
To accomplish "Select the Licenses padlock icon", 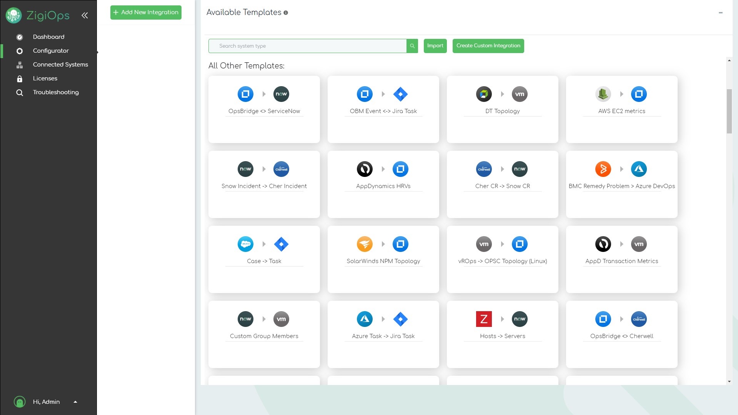I will [19, 78].
